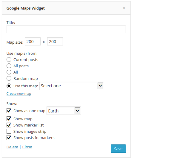Choose the All radio option
The width and height of the screenshot is (194, 160).
(x=9, y=72)
